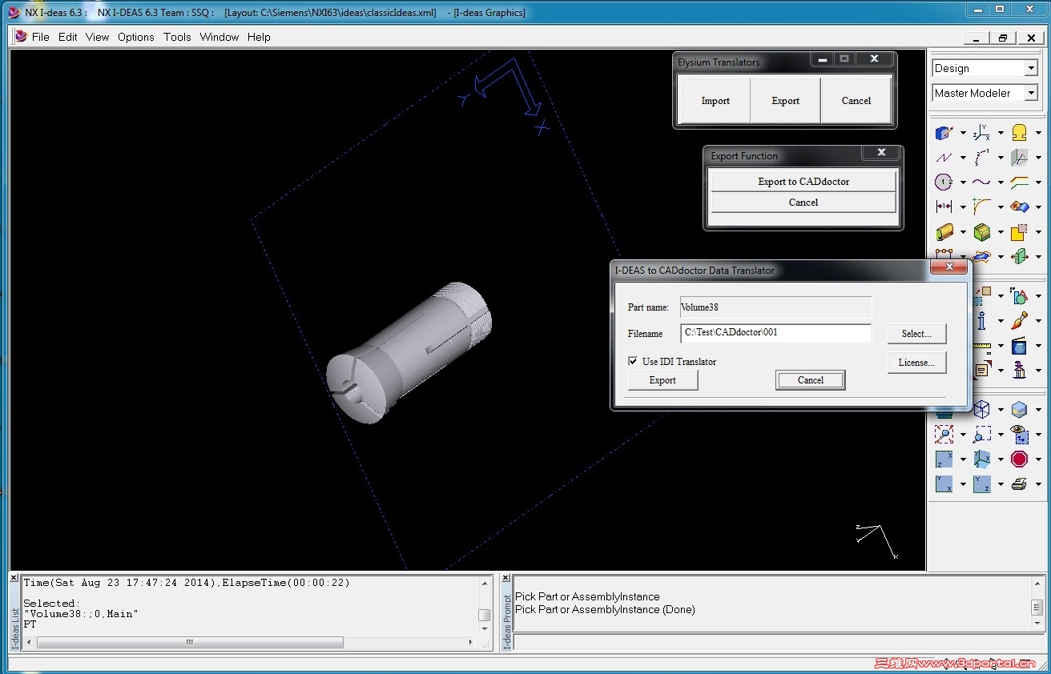
Task: Click the Export to CADdoctor button
Action: click(x=803, y=182)
